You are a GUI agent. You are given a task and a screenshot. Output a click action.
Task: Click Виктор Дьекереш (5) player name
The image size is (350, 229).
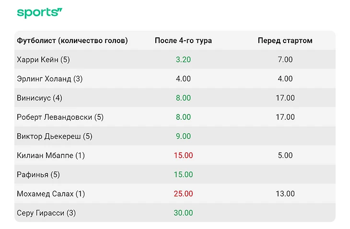tap(54, 136)
